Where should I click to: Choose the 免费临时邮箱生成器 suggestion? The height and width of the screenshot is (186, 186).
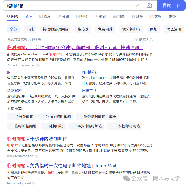point(97,117)
